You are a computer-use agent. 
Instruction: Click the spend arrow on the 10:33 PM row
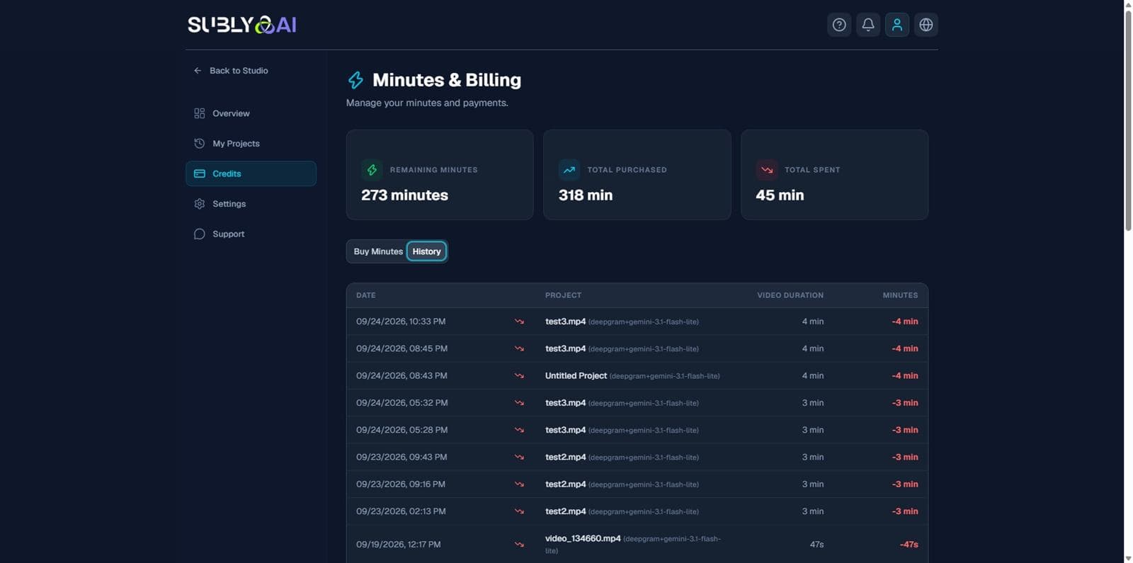(x=519, y=322)
